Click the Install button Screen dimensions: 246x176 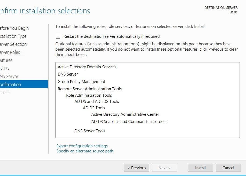pos(200,168)
